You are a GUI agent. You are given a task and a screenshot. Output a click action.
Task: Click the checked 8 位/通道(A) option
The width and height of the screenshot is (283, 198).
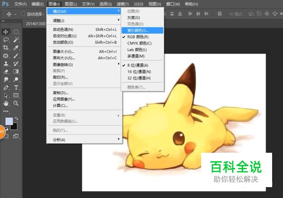pyautogui.click(x=138, y=65)
